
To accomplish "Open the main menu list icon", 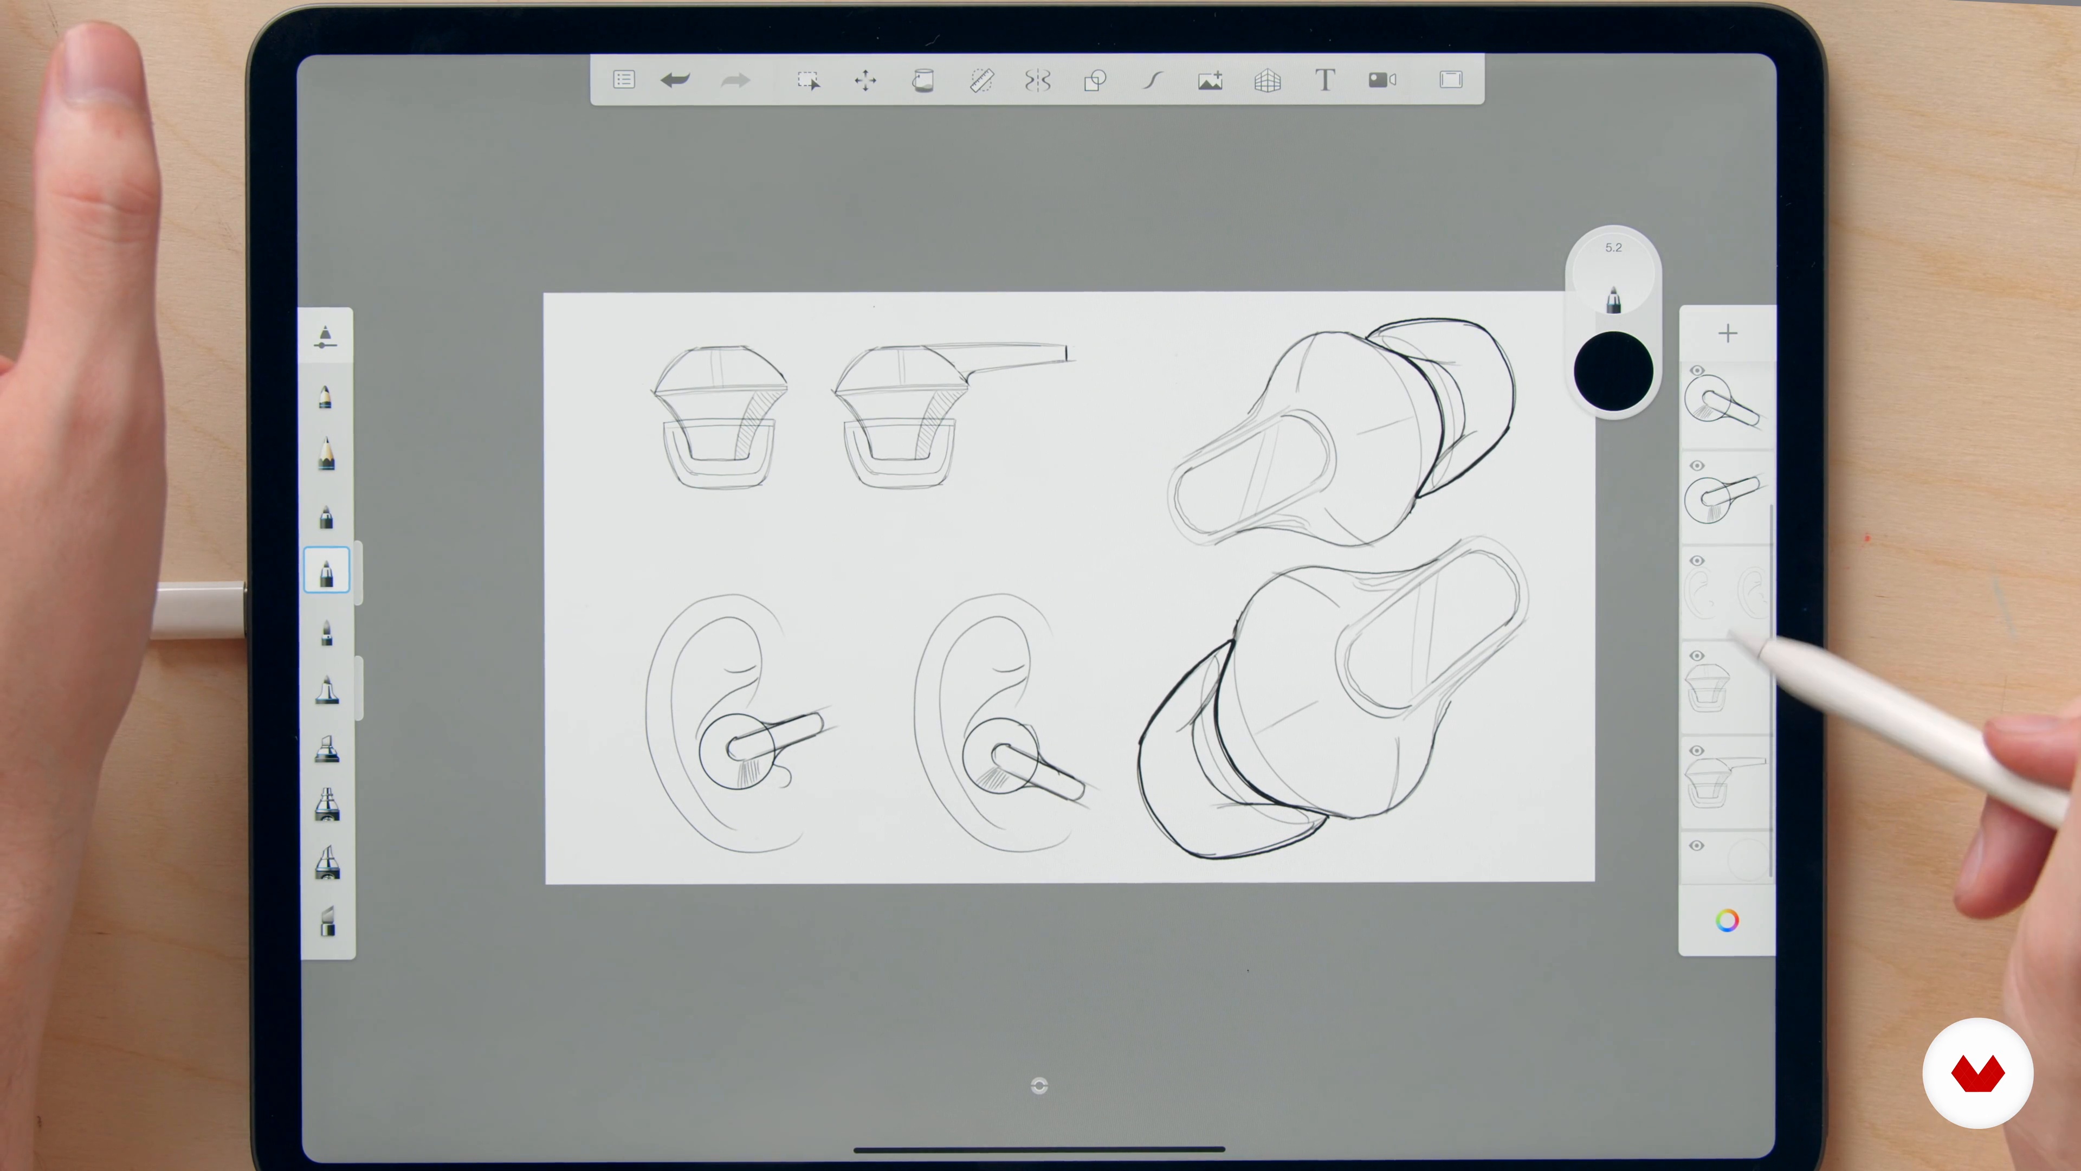I will click(624, 79).
